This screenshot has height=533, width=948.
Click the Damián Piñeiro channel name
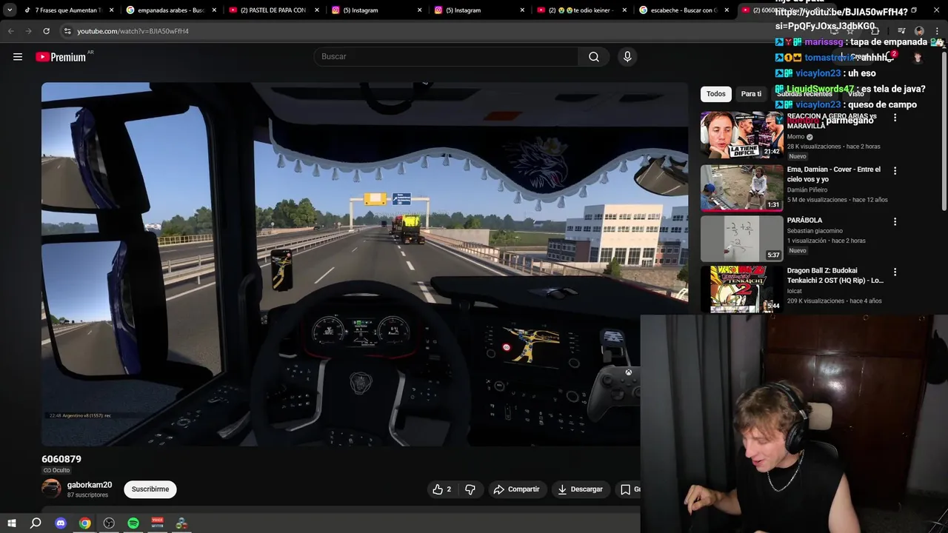click(x=807, y=190)
